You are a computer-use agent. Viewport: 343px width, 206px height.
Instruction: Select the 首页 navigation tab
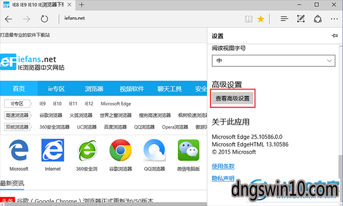pos(19,89)
